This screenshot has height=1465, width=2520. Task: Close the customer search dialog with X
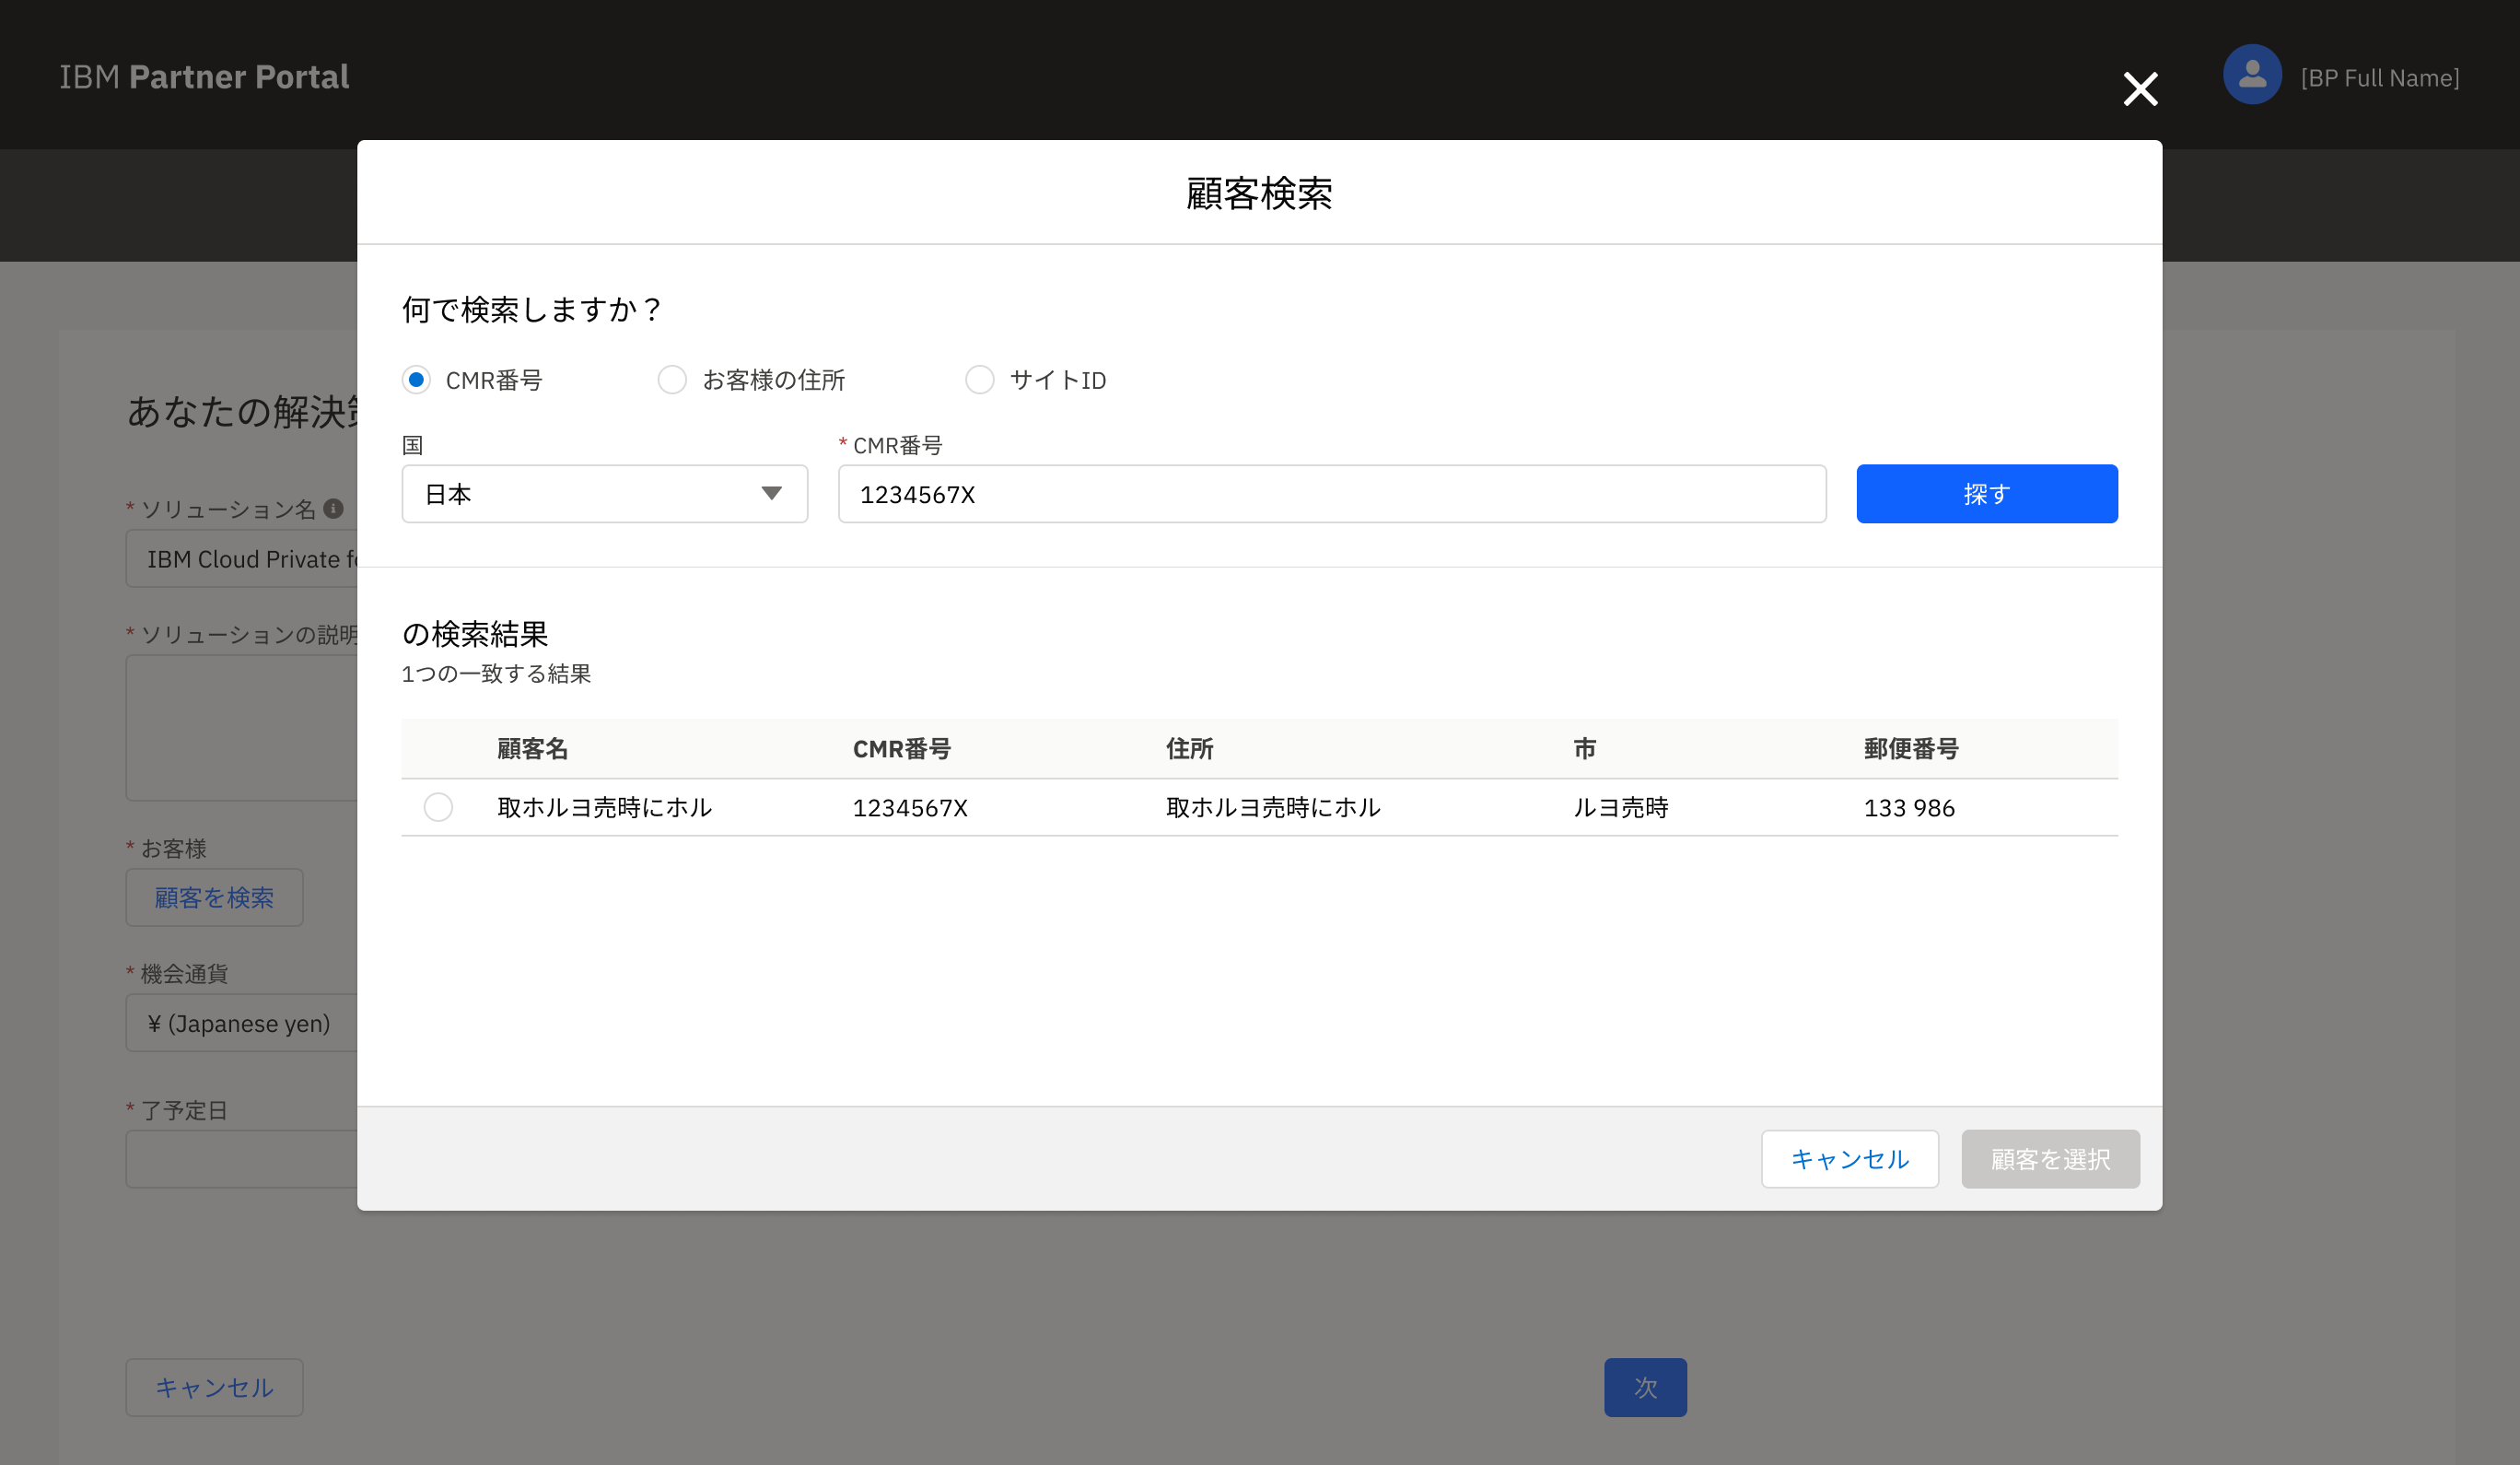[2140, 89]
